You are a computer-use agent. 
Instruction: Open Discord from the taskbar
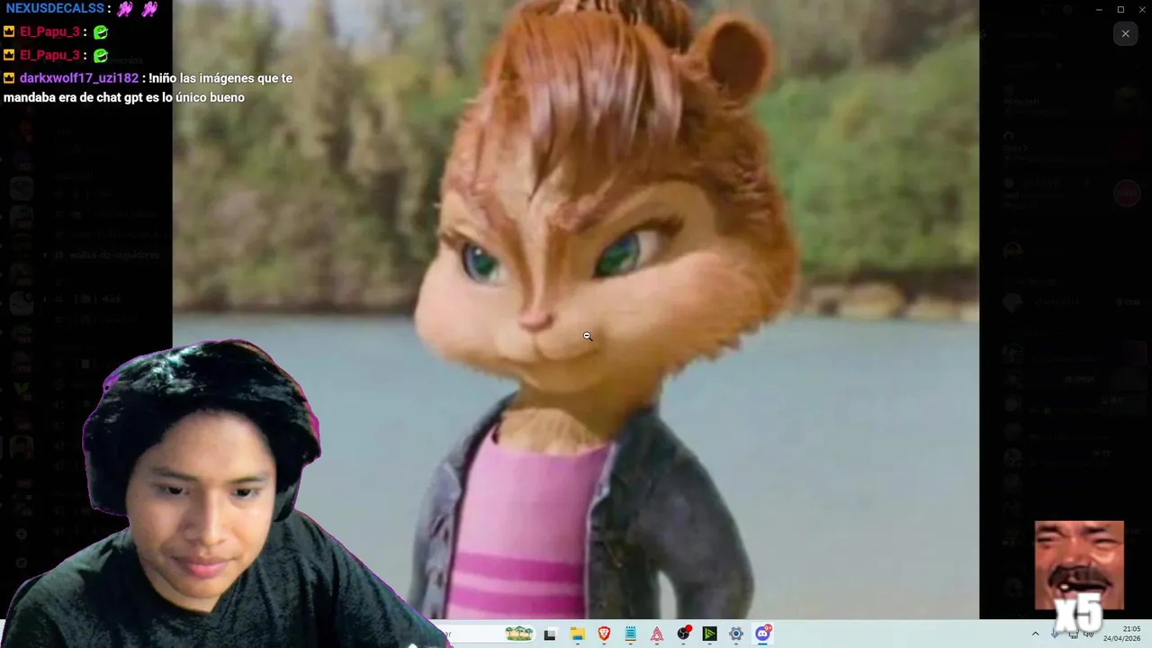click(763, 634)
